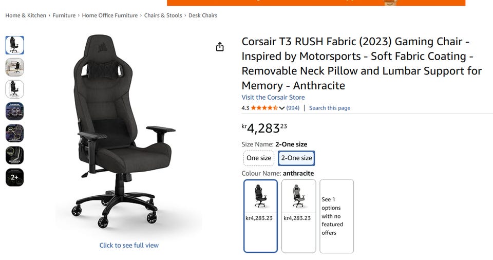Show the third chair thumbnail image

(14, 89)
